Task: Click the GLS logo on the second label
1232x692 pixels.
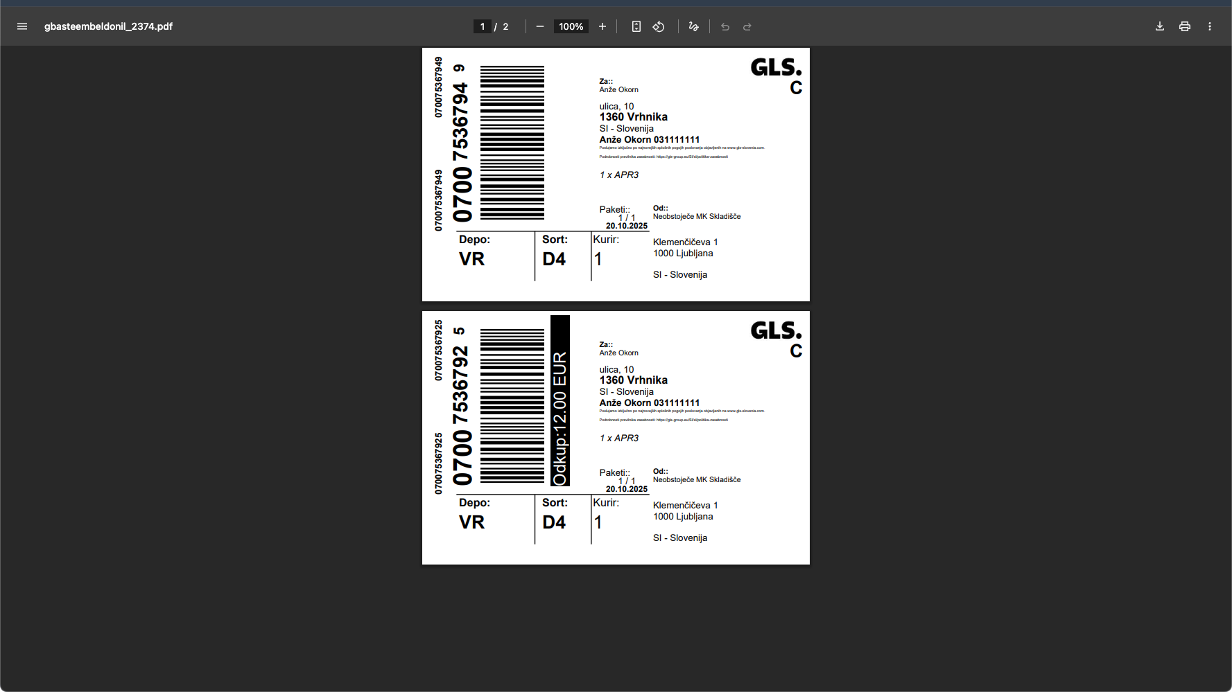Action: (x=776, y=331)
